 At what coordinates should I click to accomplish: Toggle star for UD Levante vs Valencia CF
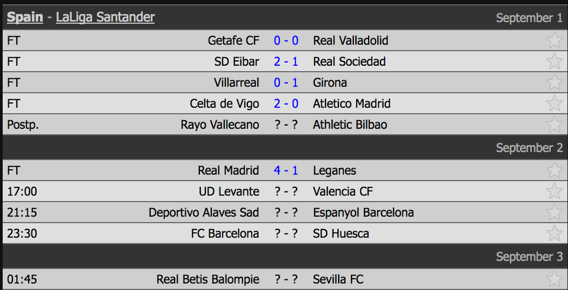tap(554, 191)
